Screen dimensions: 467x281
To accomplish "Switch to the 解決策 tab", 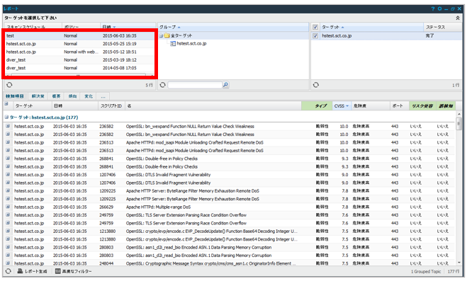I will (38, 96).
